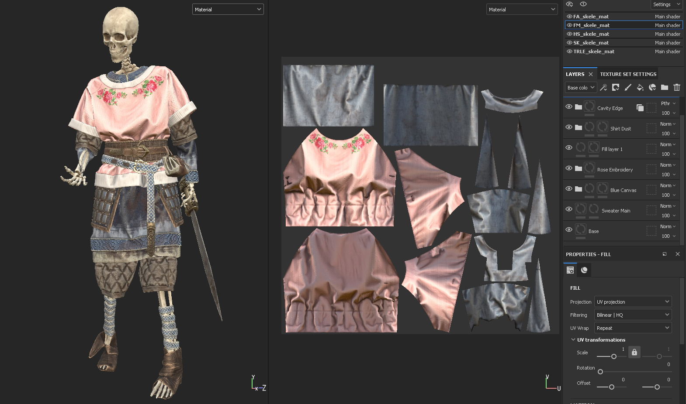Image resolution: width=686 pixels, height=404 pixels.
Task: Click the second Offset slider handle
Action: (657, 387)
